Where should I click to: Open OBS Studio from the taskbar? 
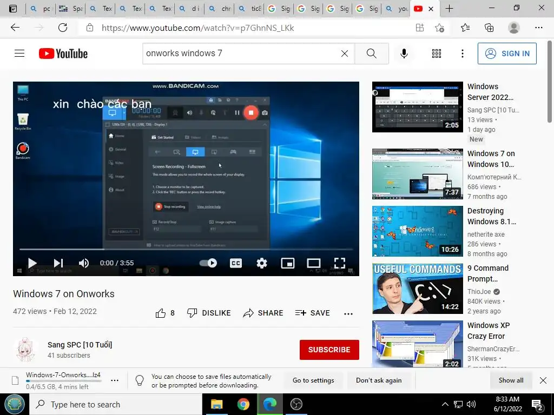pyautogui.click(x=296, y=404)
